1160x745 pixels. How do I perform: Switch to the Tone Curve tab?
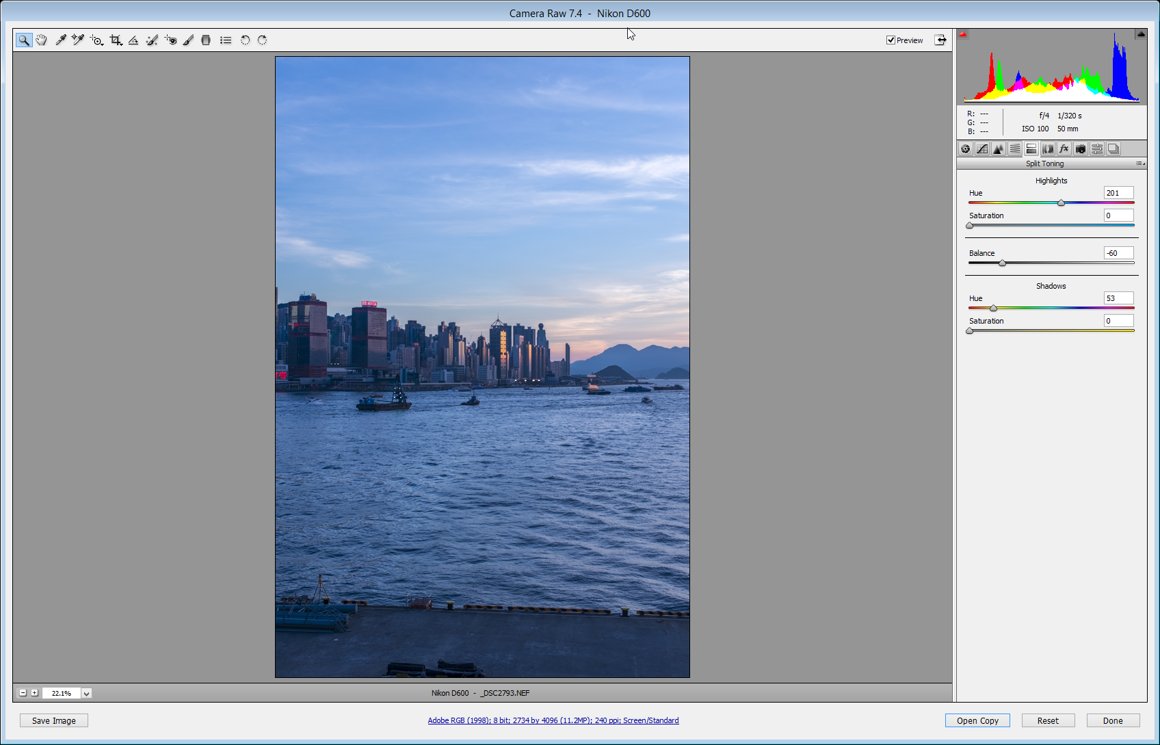pos(982,149)
